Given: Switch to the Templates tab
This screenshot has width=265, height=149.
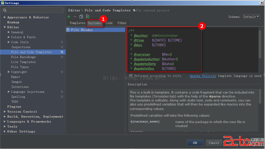Looking at the screenshot, I should click(x=77, y=23).
